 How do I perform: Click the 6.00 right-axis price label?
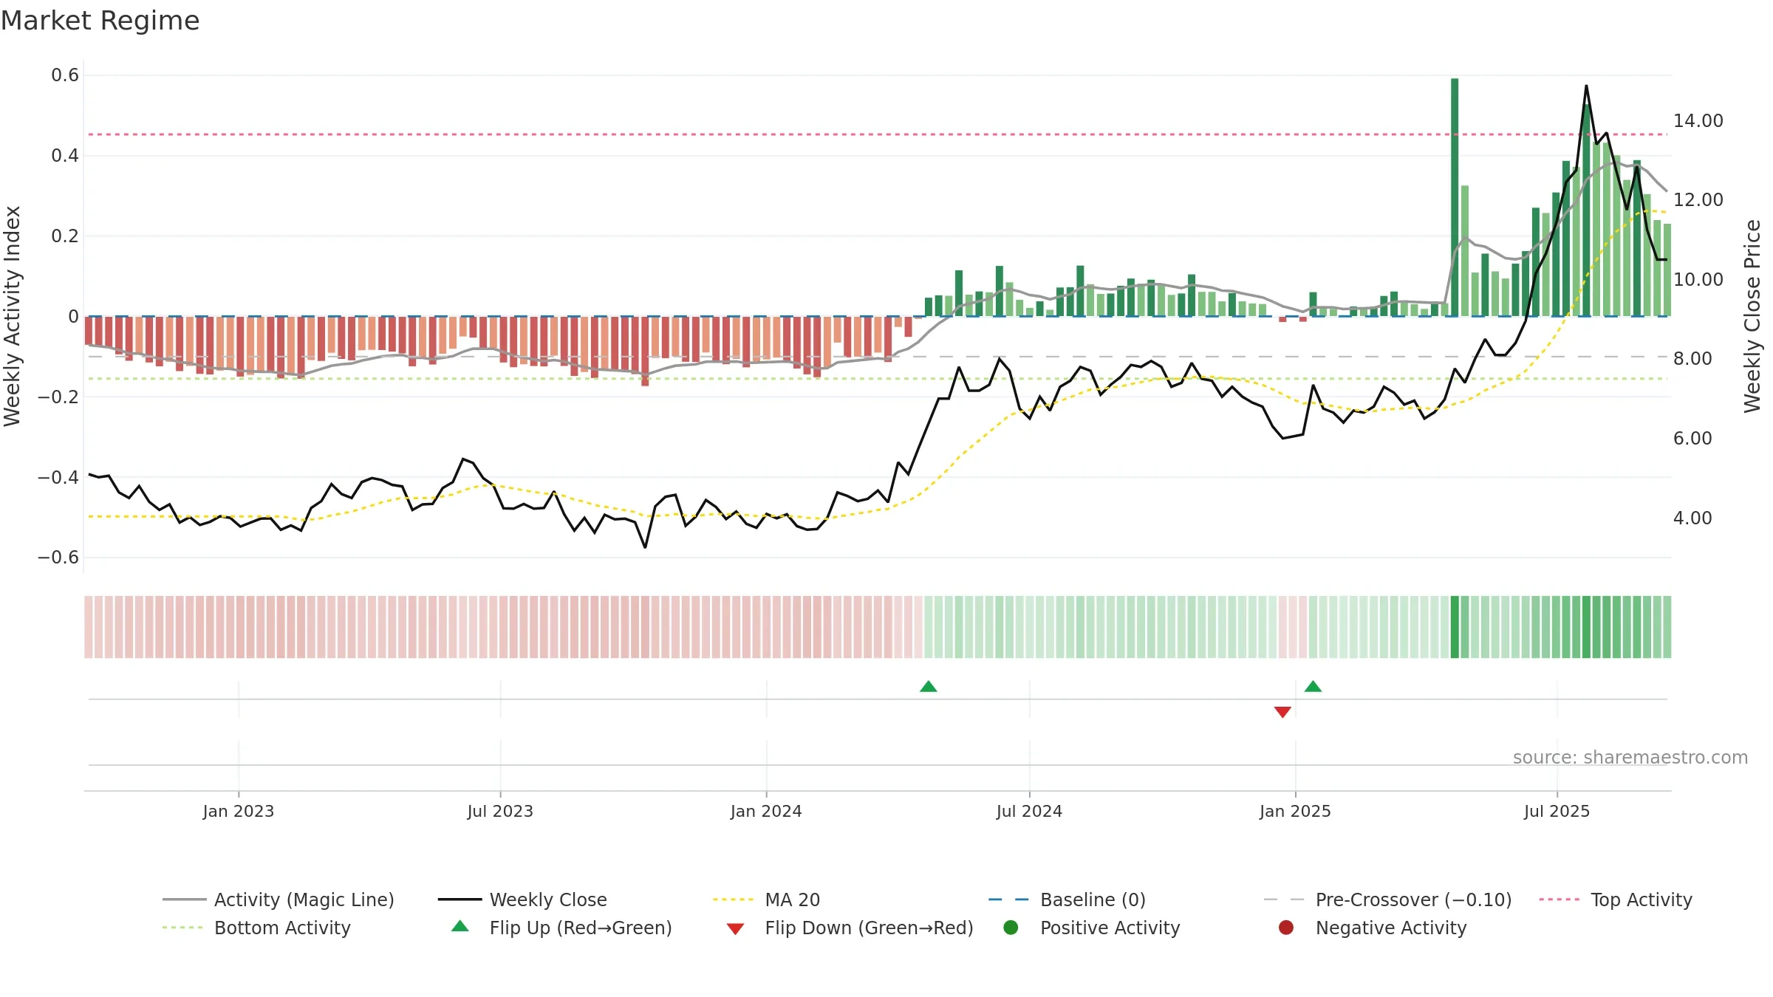point(1692,438)
